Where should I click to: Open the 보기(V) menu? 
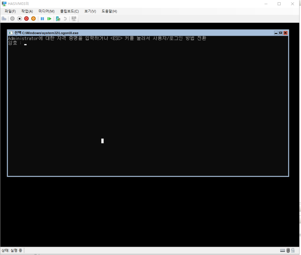[90, 11]
